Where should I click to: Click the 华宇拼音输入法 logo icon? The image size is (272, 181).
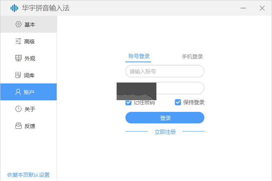(x=14, y=8)
